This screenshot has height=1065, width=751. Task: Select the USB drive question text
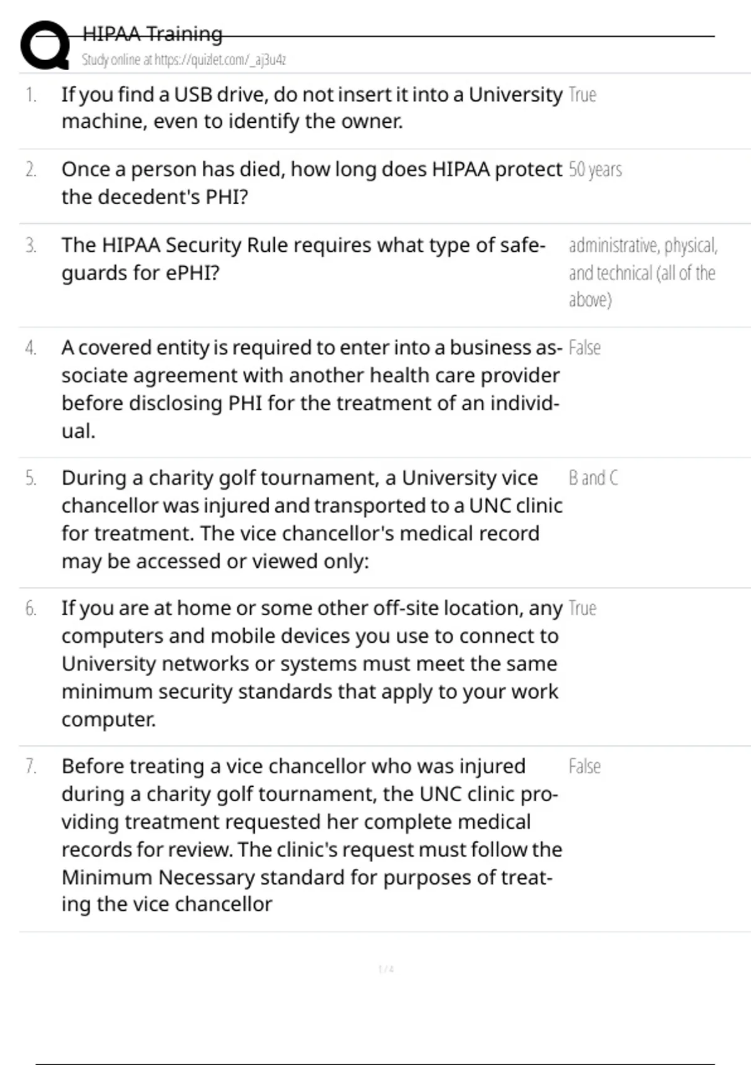[x=312, y=108]
